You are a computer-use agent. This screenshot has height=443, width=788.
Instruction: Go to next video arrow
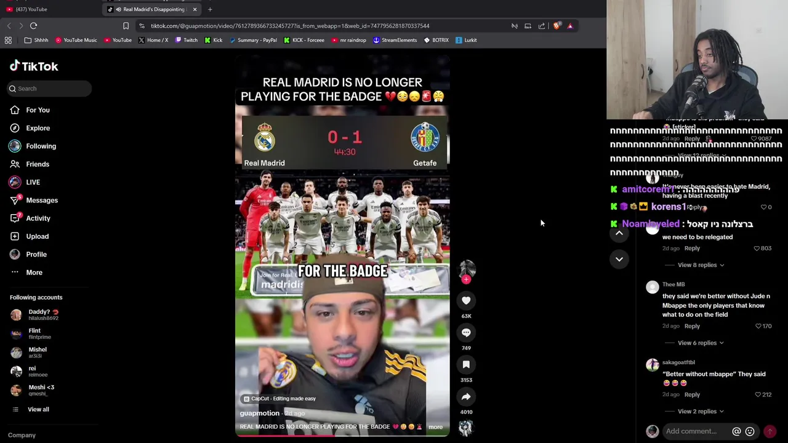tap(619, 259)
